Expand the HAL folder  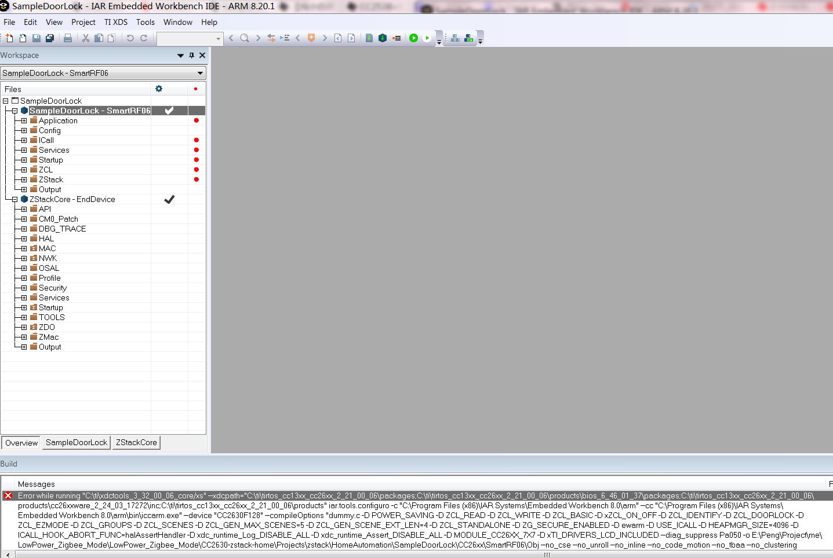coord(24,238)
